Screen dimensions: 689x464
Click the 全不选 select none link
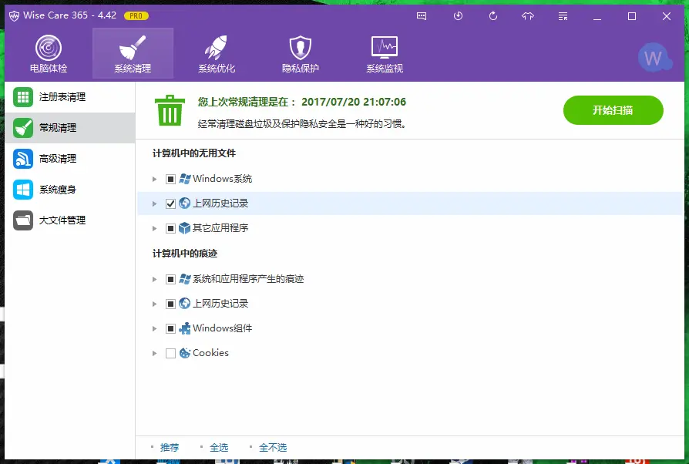pos(273,447)
